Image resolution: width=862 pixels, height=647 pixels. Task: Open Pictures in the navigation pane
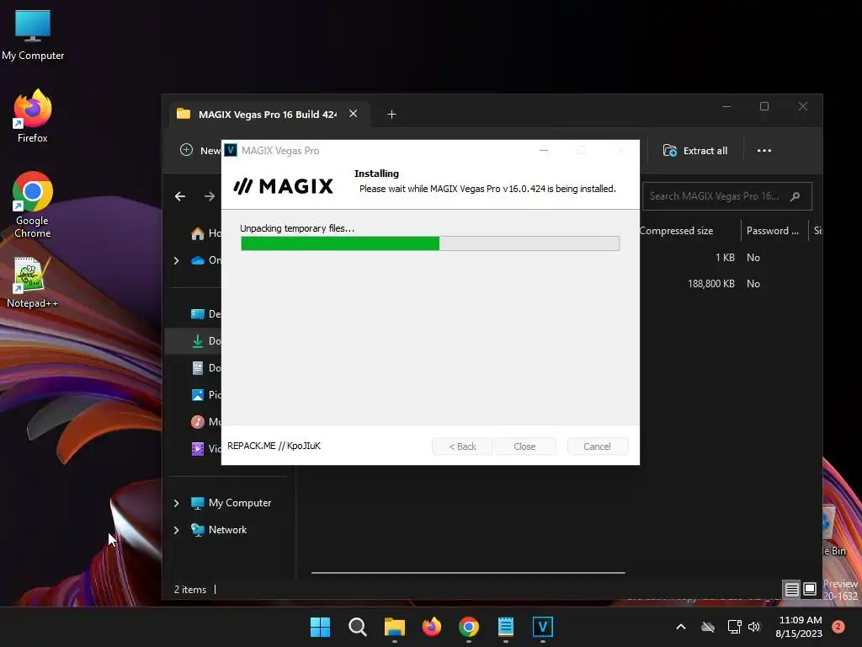pos(205,395)
